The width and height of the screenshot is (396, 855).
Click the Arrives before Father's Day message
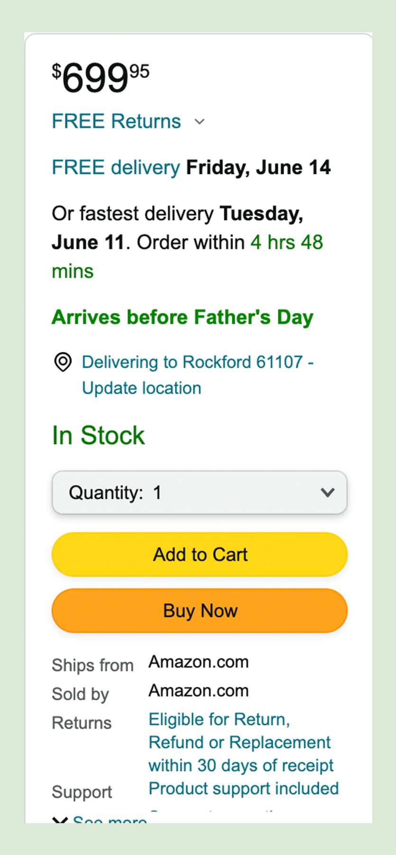pyautogui.click(x=182, y=317)
